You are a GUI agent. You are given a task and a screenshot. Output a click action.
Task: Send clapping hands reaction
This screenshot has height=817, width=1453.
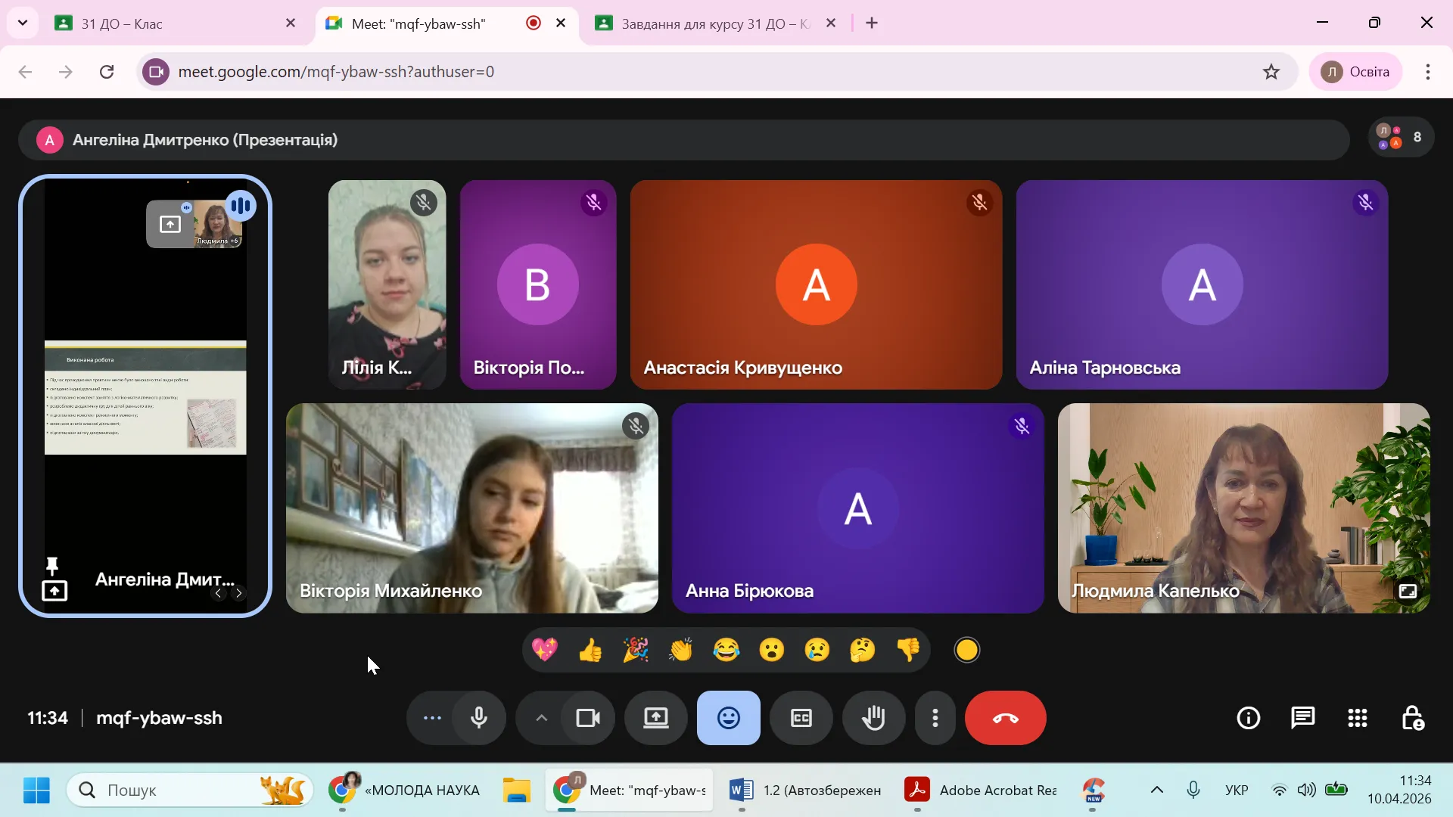(x=681, y=650)
